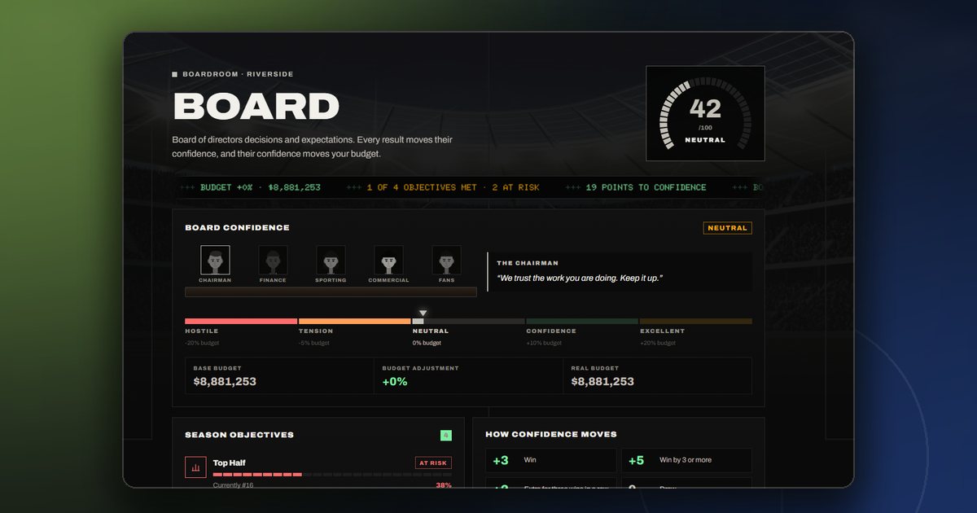Viewport: 977px width, 513px height.
Task: Click the Real Budget value $8,881,253
Action: pyautogui.click(x=602, y=381)
